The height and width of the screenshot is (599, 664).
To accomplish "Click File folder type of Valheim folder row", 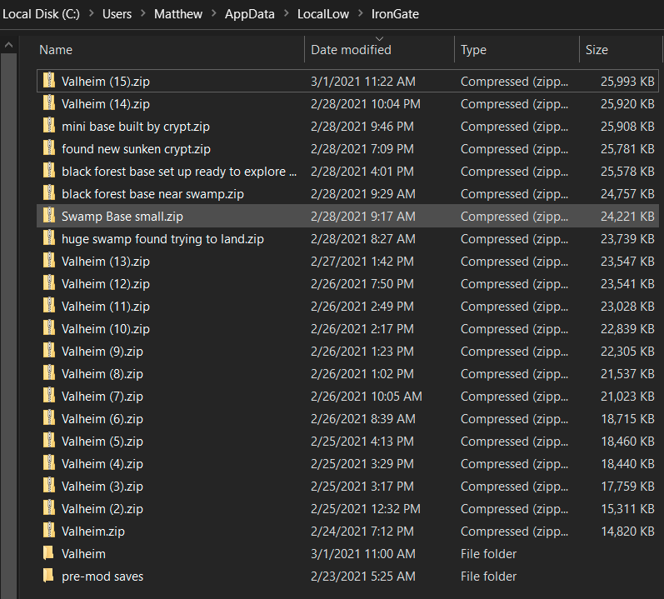I will 488,554.
